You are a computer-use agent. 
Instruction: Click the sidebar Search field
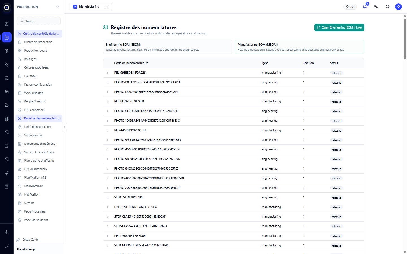click(39, 21)
